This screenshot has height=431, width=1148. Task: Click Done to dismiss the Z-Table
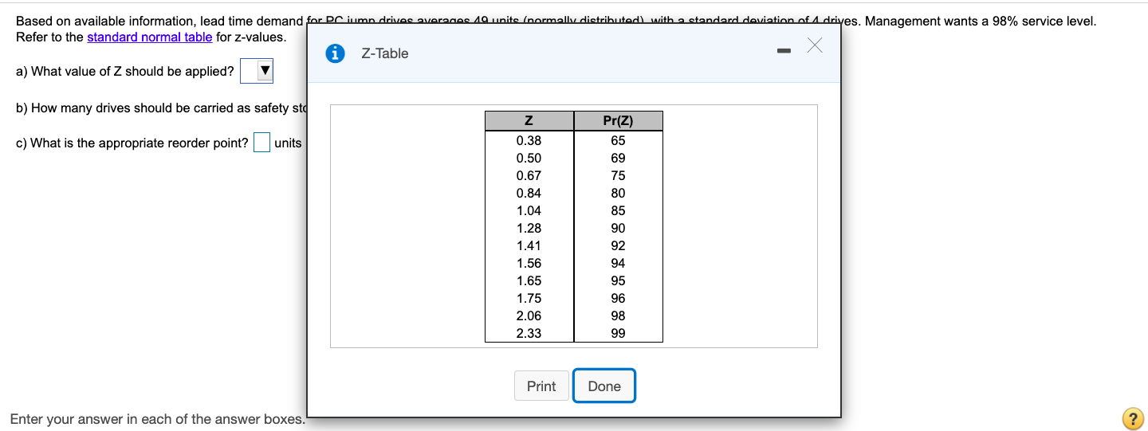604,386
